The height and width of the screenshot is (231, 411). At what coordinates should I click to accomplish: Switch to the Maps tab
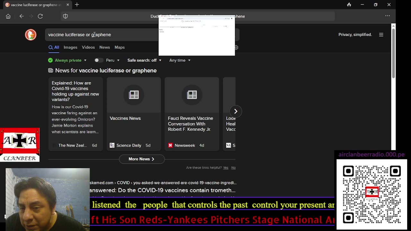(x=119, y=47)
